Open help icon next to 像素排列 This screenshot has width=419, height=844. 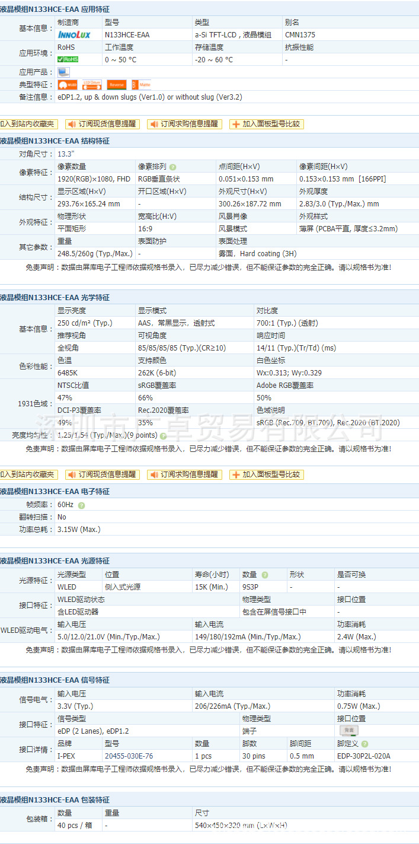173,167
